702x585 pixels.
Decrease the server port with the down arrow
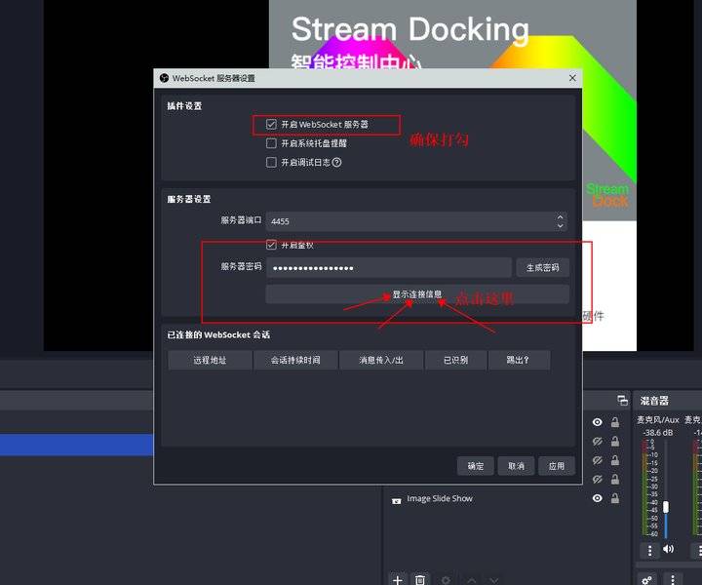(560, 226)
